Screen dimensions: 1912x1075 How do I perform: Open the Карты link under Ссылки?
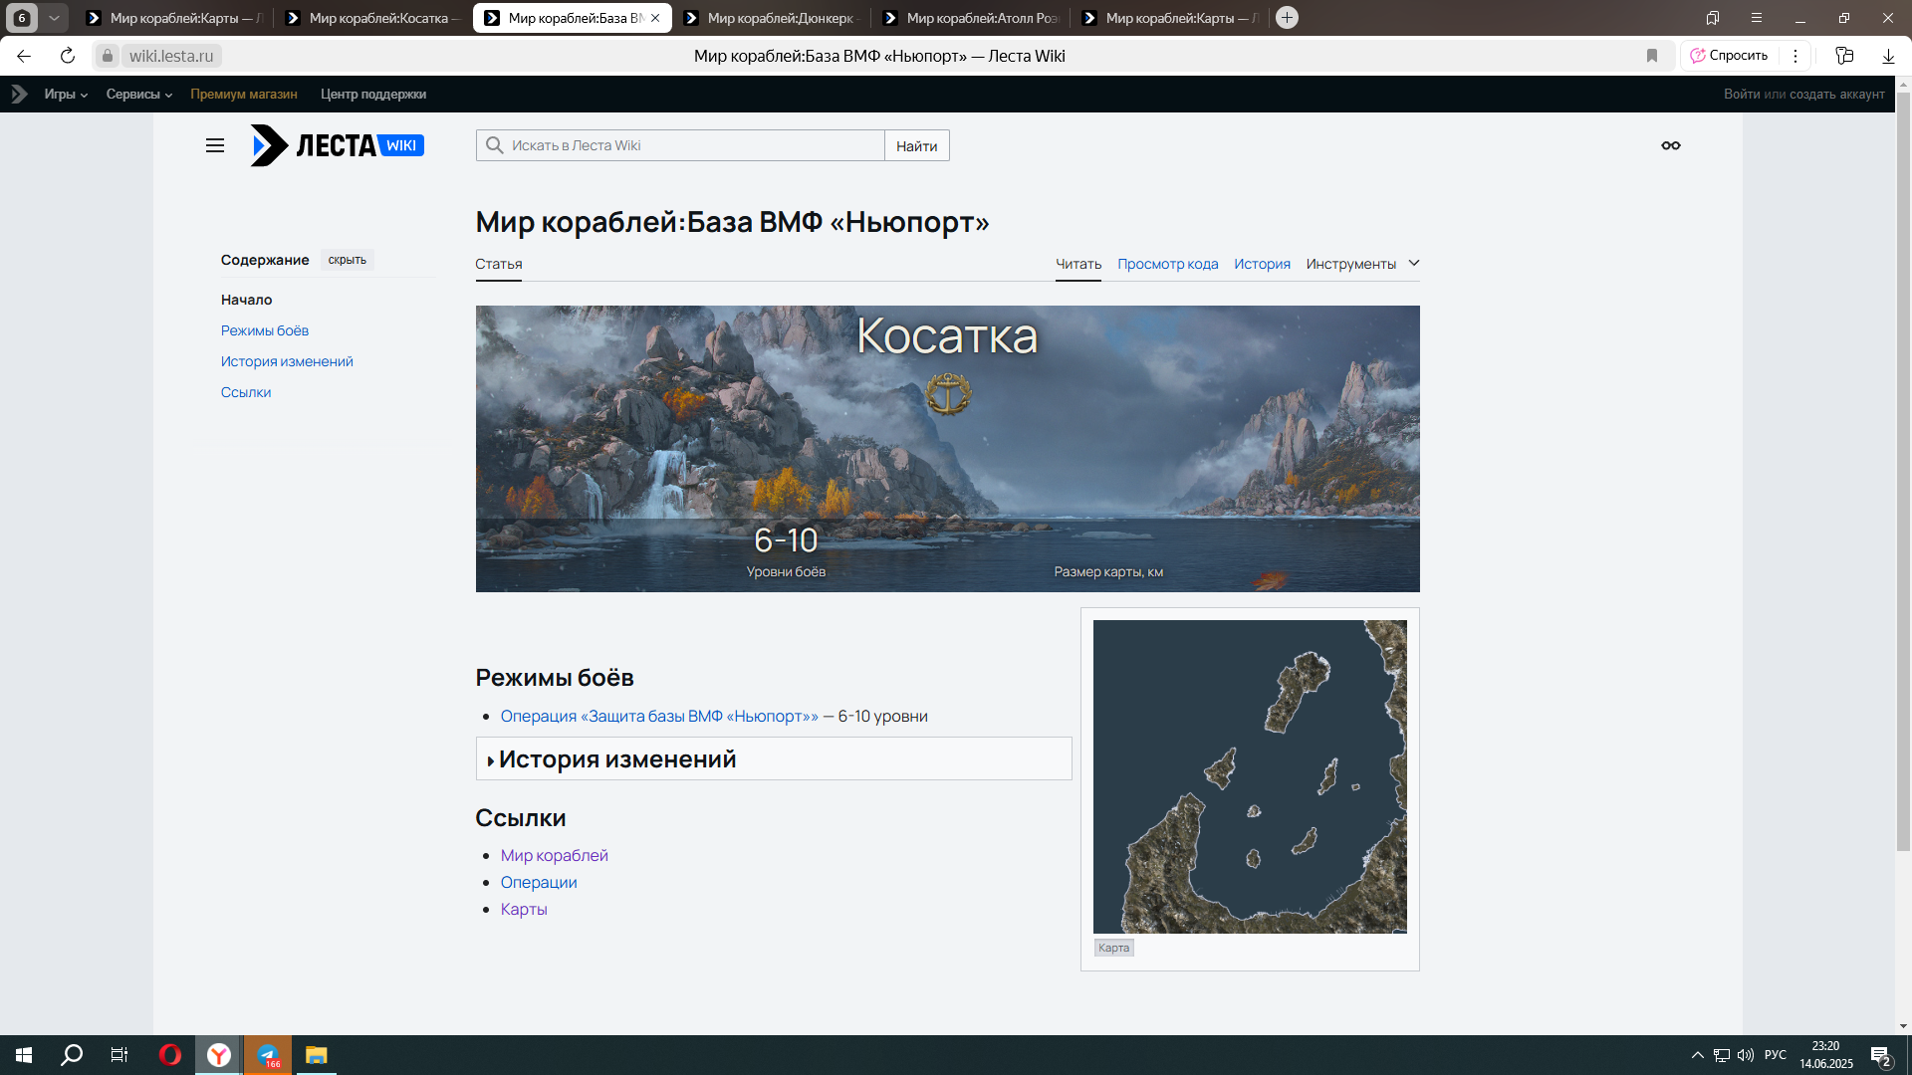coord(524,909)
